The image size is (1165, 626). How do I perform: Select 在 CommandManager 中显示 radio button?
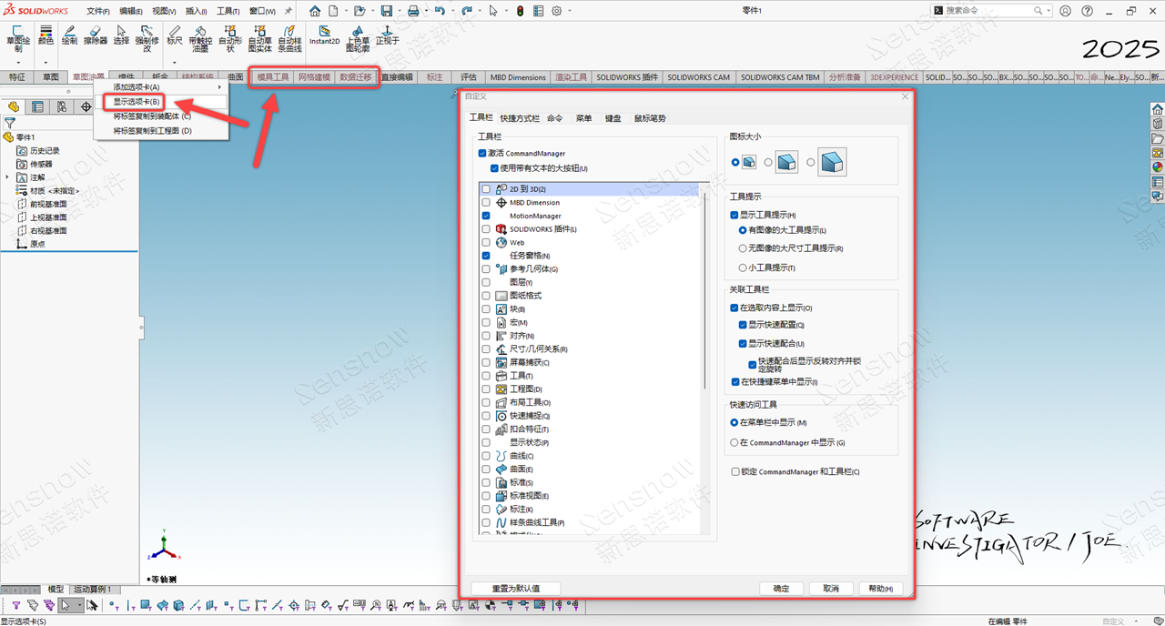coord(734,442)
